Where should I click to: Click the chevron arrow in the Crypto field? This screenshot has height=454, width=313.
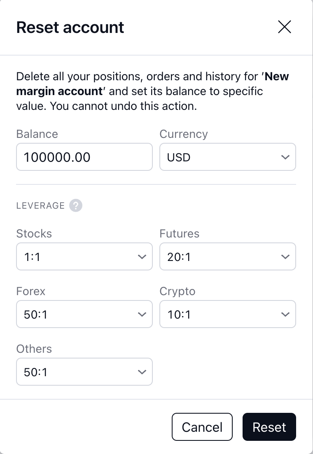pos(285,314)
